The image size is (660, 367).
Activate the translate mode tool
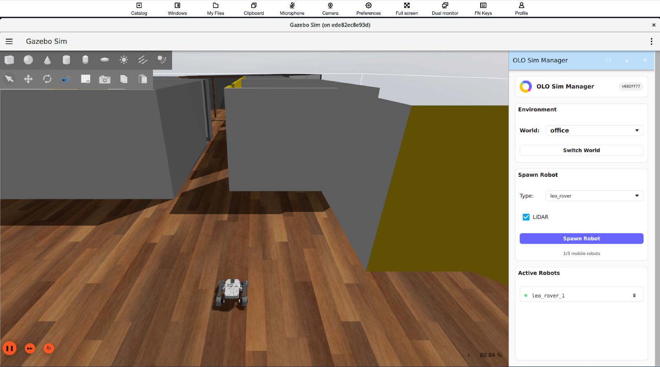click(x=28, y=79)
